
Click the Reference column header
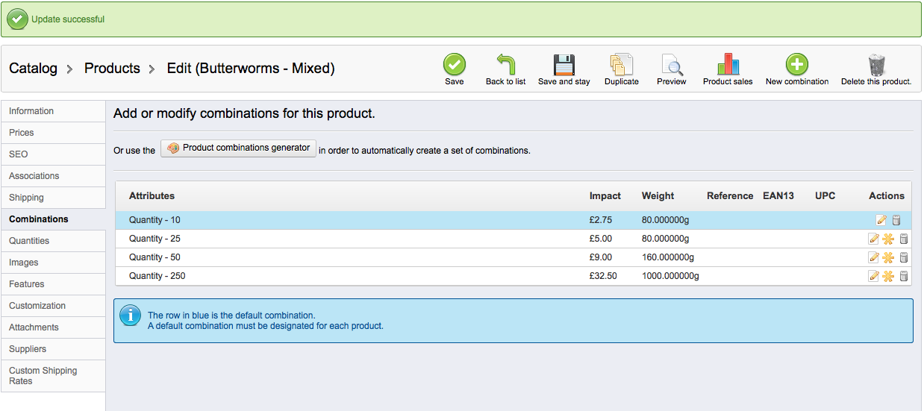(x=730, y=196)
